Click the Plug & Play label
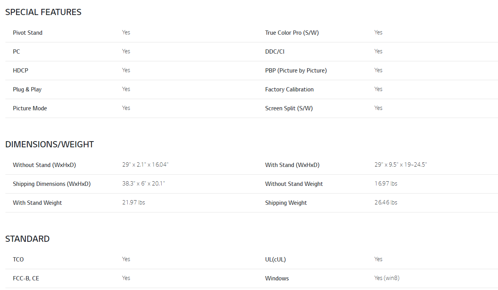Viewport: 498px width, 290px height. point(27,89)
